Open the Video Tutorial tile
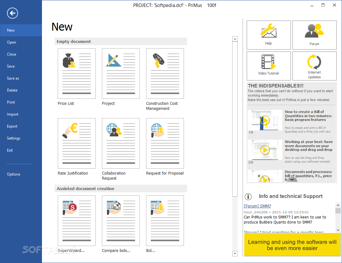Viewport: 342px width, 263px height. click(269, 66)
